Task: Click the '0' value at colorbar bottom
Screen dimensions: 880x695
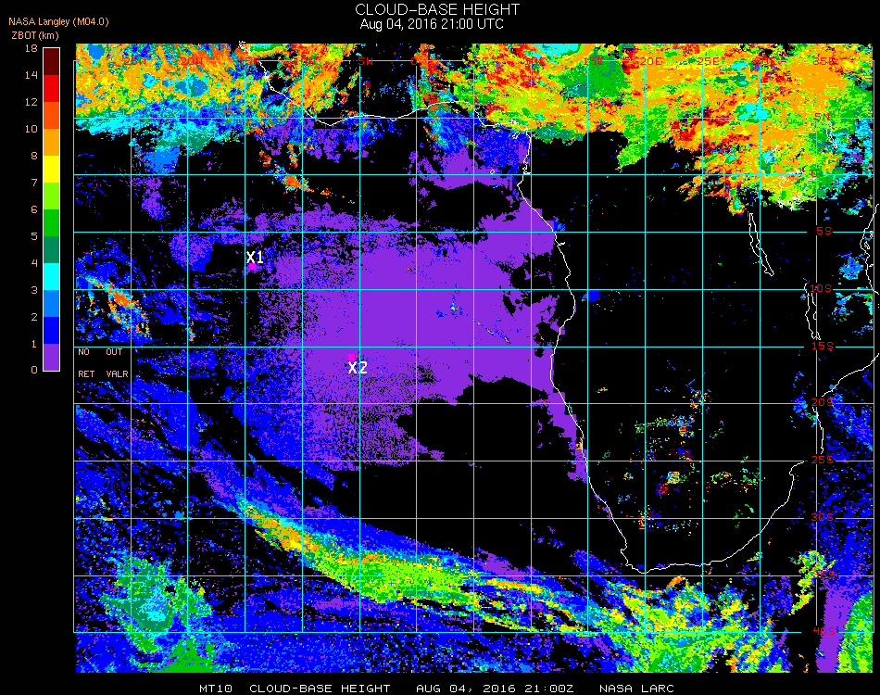Action: click(x=33, y=370)
